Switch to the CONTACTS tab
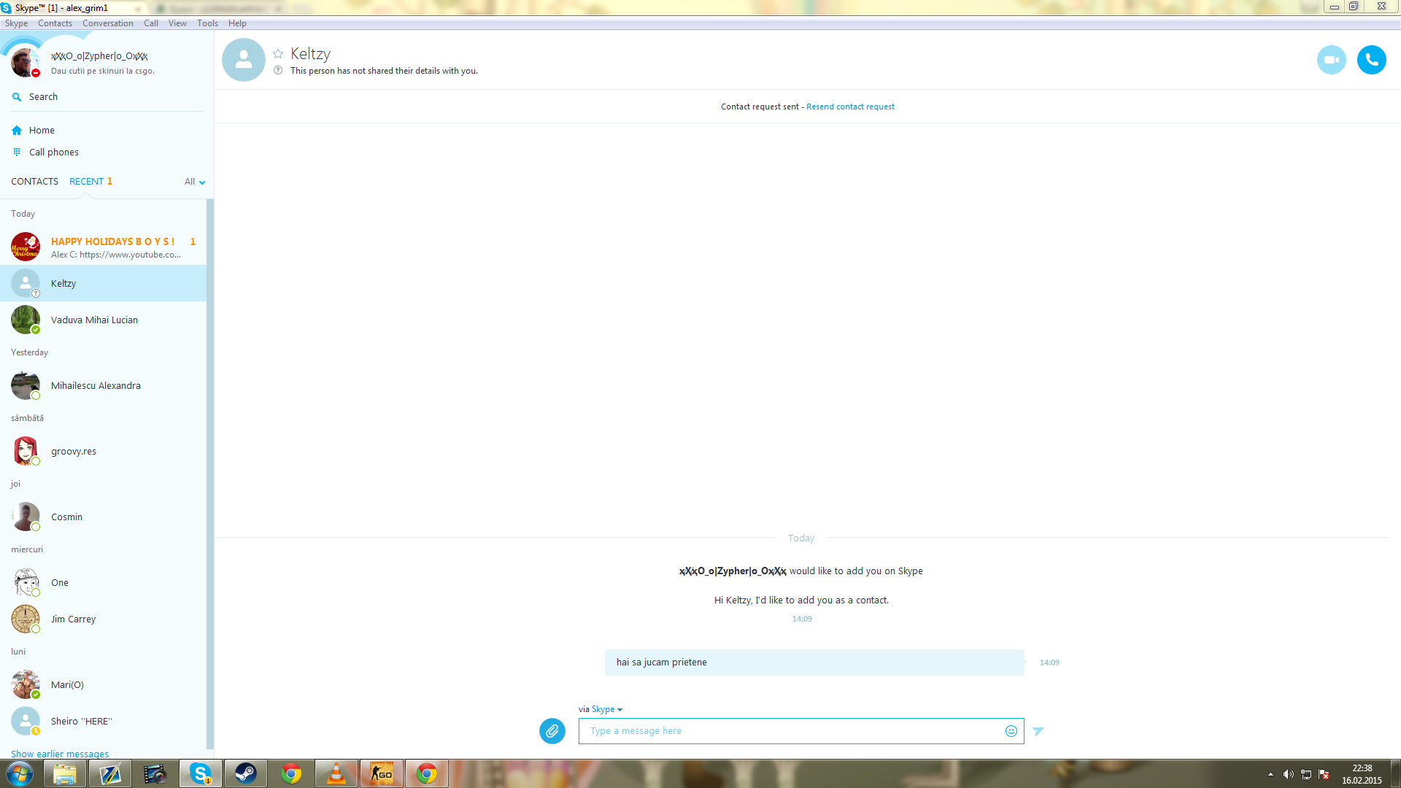Image resolution: width=1401 pixels, height=788 pixels. pos(34,182)
